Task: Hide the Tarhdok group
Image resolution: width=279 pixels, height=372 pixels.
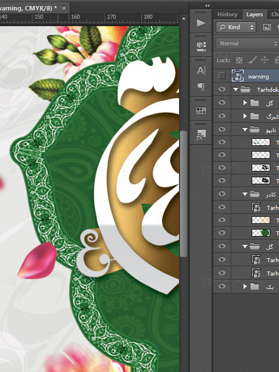Action: pos(222,89)
